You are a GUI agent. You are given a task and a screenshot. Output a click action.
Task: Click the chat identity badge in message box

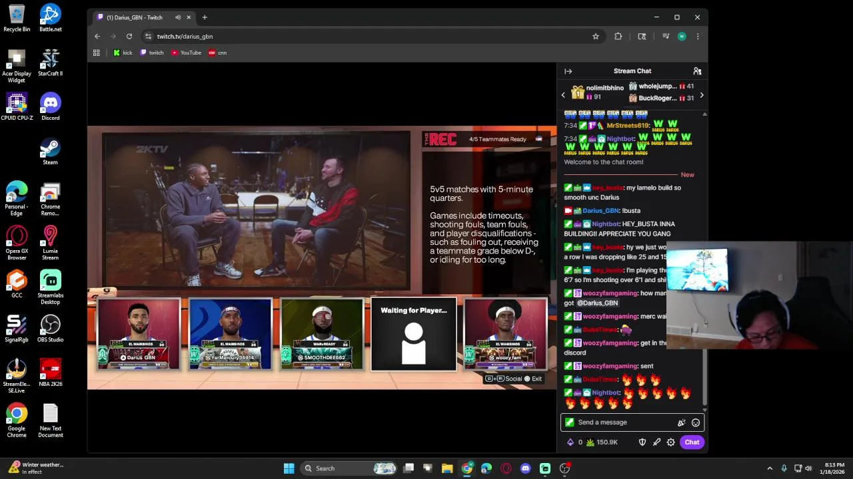569,422
